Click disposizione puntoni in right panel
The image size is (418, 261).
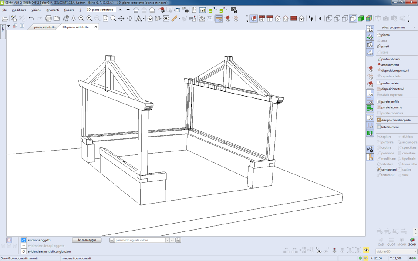[x=395, y=70]
